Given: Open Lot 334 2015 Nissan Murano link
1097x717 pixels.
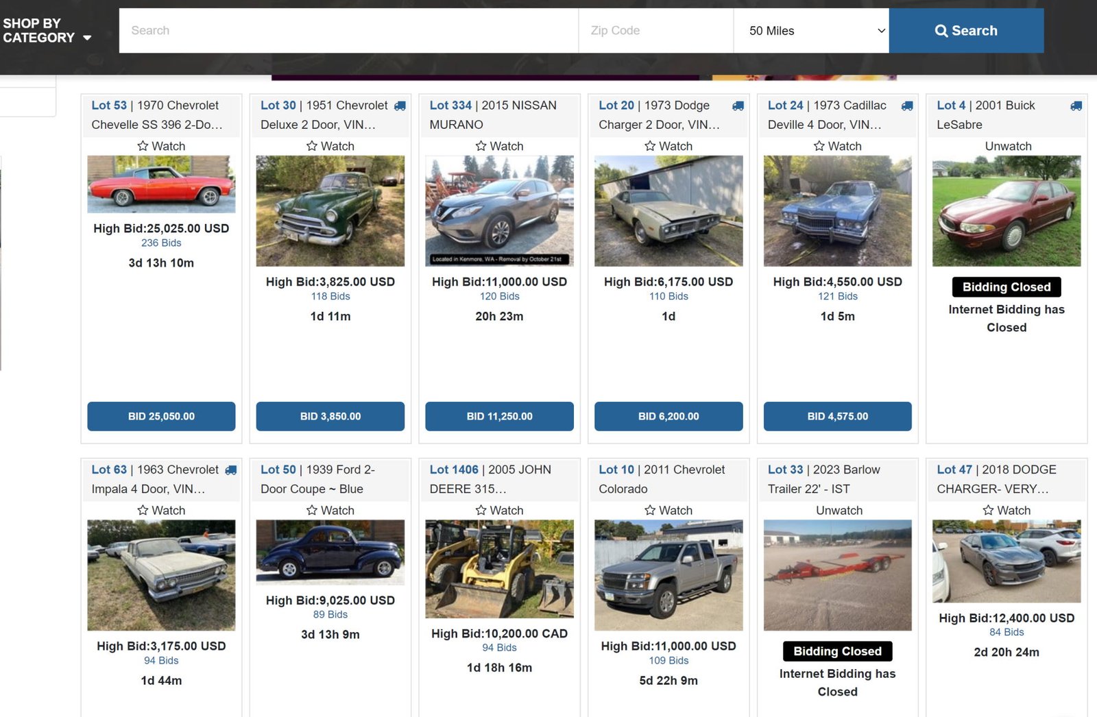Looking at the screenshot, I should coord(493,115).
